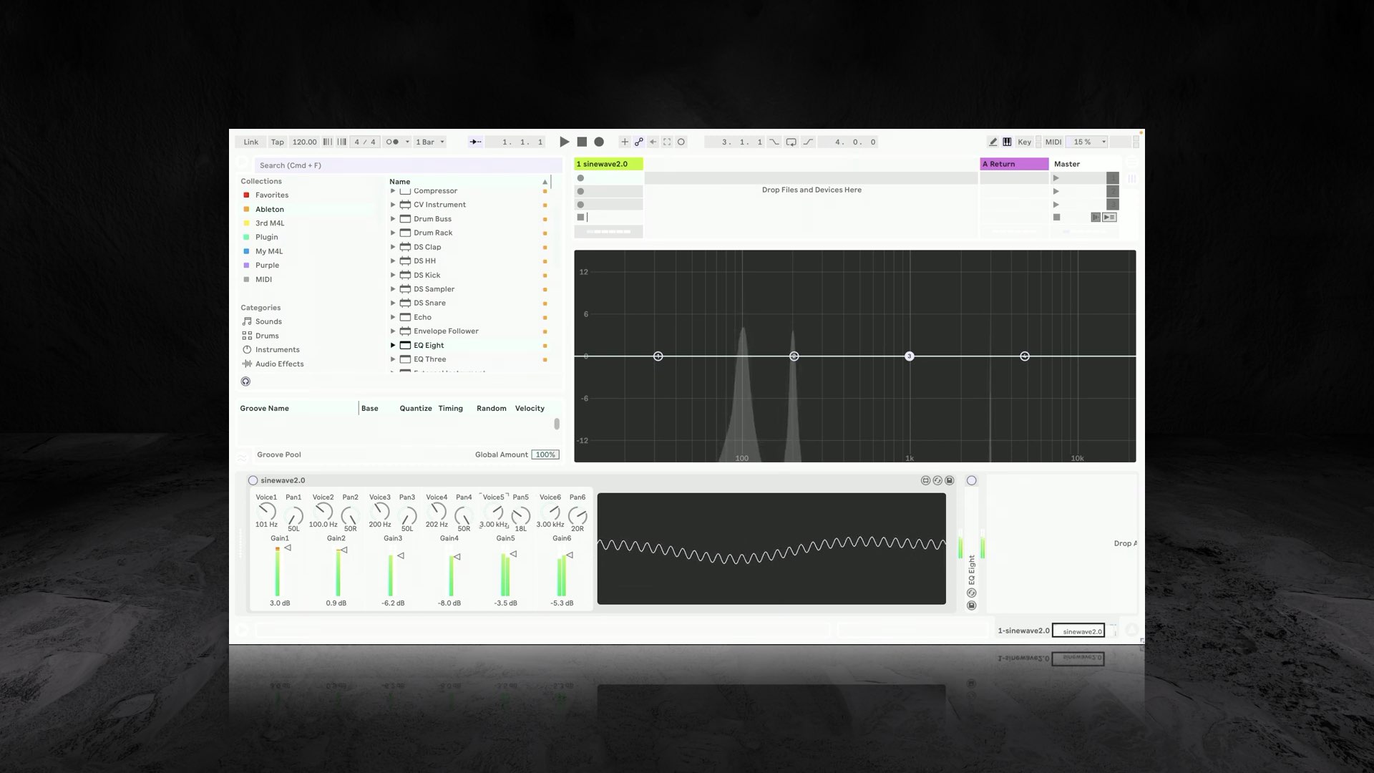Toggle the EQ Eight device activator
The height and width of the screenshot is (773, 1374).
pyautogui.click(x=971, y=480)
